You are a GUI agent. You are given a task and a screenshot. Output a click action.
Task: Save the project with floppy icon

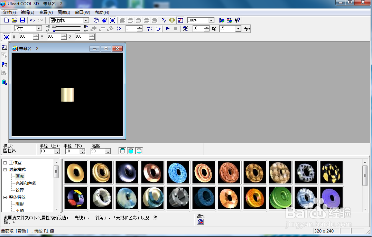click(x=22, y=20)
